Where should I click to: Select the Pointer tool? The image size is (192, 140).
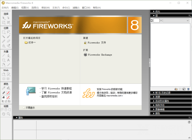pyautogui.click(x=4, y=18)
